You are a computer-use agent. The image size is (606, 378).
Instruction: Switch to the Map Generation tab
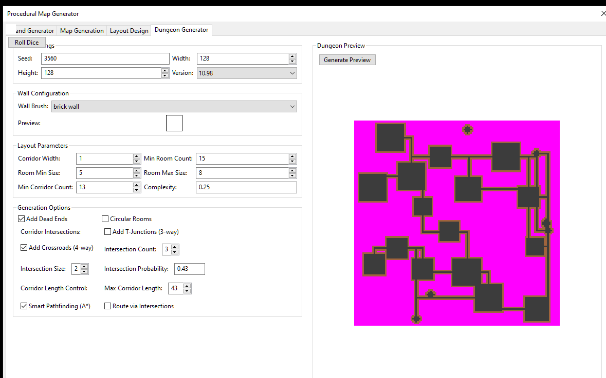point(82,31)
